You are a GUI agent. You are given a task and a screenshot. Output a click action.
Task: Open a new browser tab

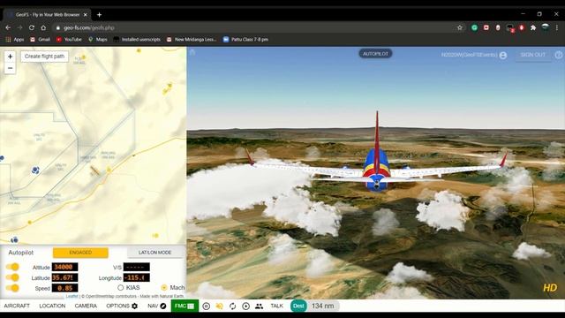(99, 15)
